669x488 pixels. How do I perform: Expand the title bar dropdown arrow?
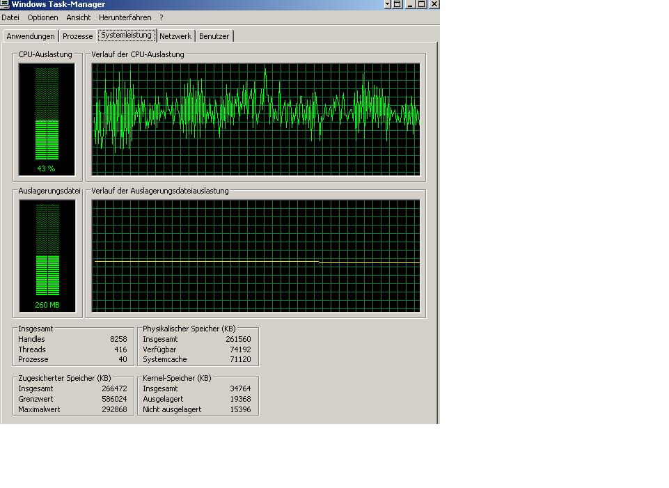[387, 4]
